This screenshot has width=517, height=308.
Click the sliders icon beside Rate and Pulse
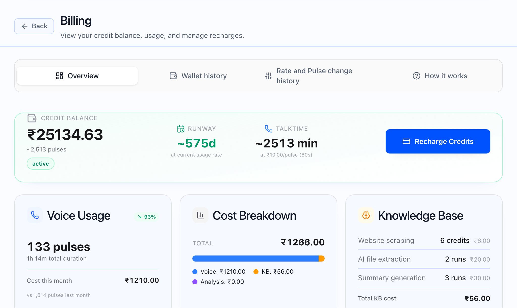coord(268,76)
